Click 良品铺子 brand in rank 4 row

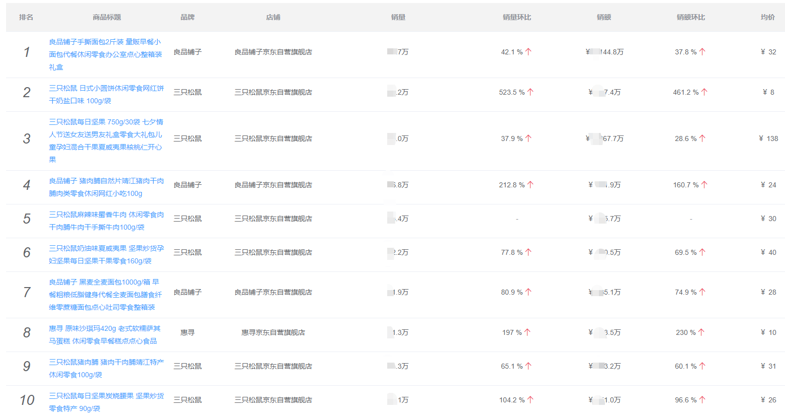click(x=188, y=185)
